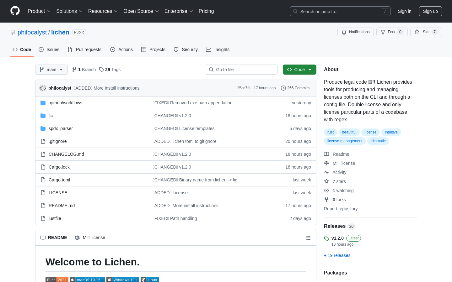Go to the GitHub homepage logo
The width and height of the screenshot is (452, 282).
(15, 11)
